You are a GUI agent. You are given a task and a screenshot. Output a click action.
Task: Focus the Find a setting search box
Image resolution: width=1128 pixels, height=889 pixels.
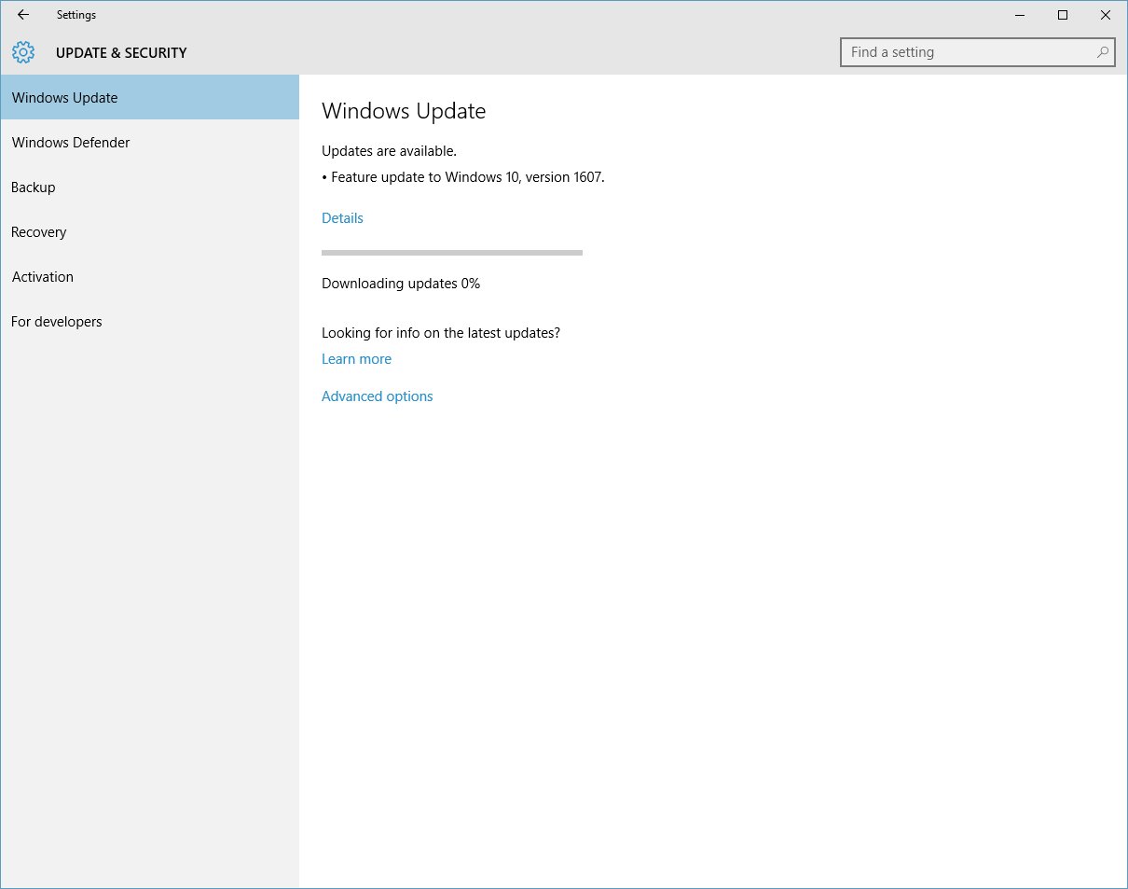point(978,52)
